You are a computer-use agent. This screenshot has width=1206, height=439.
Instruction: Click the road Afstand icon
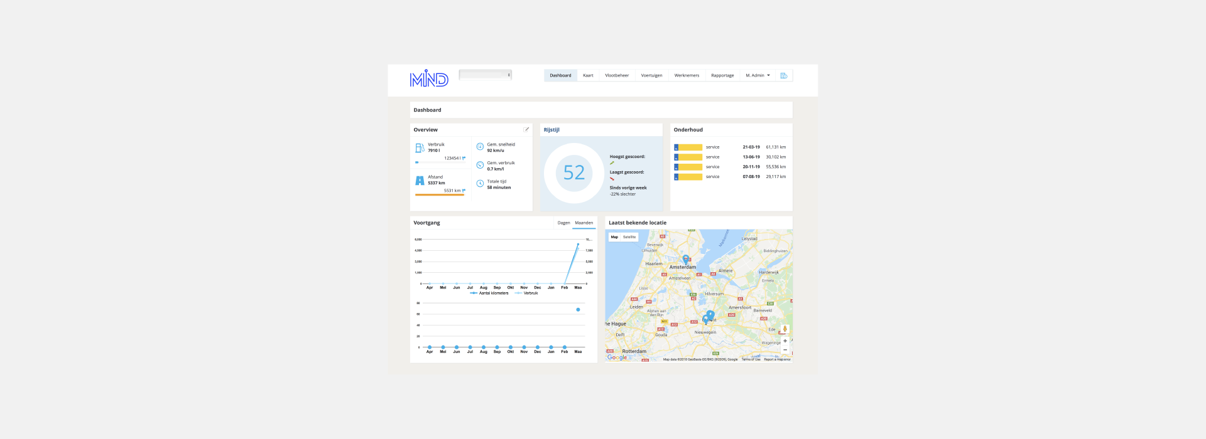click(x=420, y=181)
